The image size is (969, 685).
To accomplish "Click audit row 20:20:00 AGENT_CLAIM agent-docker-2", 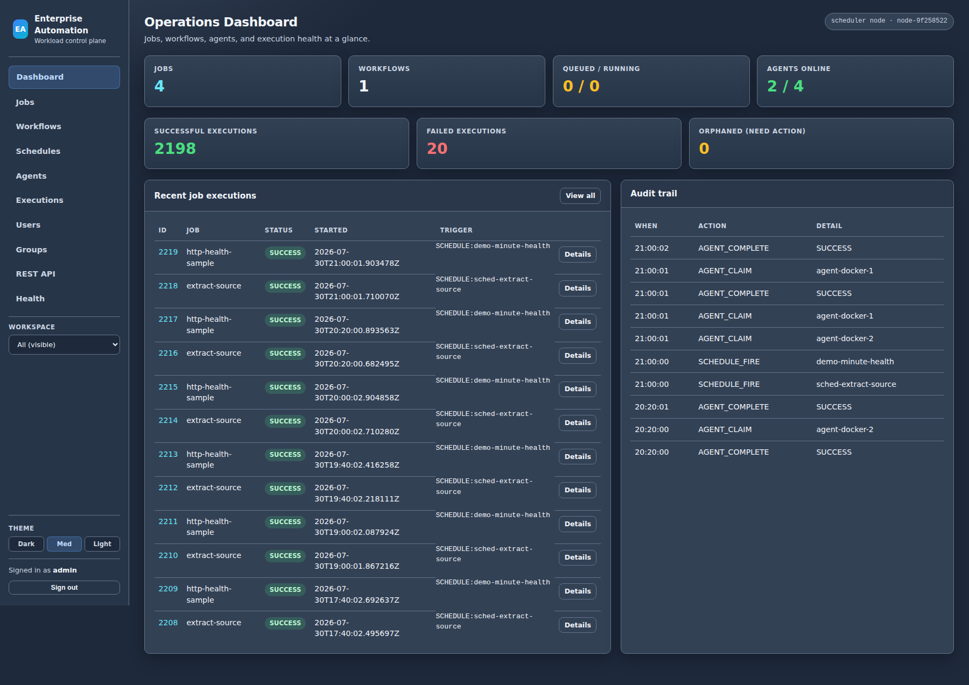I will pos(787,429).
